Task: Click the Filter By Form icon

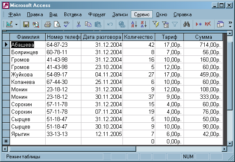Action: point(165,24)
